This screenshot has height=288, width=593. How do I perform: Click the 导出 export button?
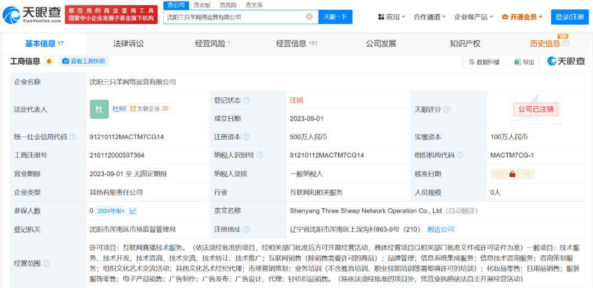[524, 62]
